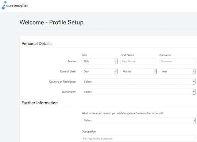Open the Day of birth dropdown
This screenshot has width=197, height=142.
click(99, 71)
